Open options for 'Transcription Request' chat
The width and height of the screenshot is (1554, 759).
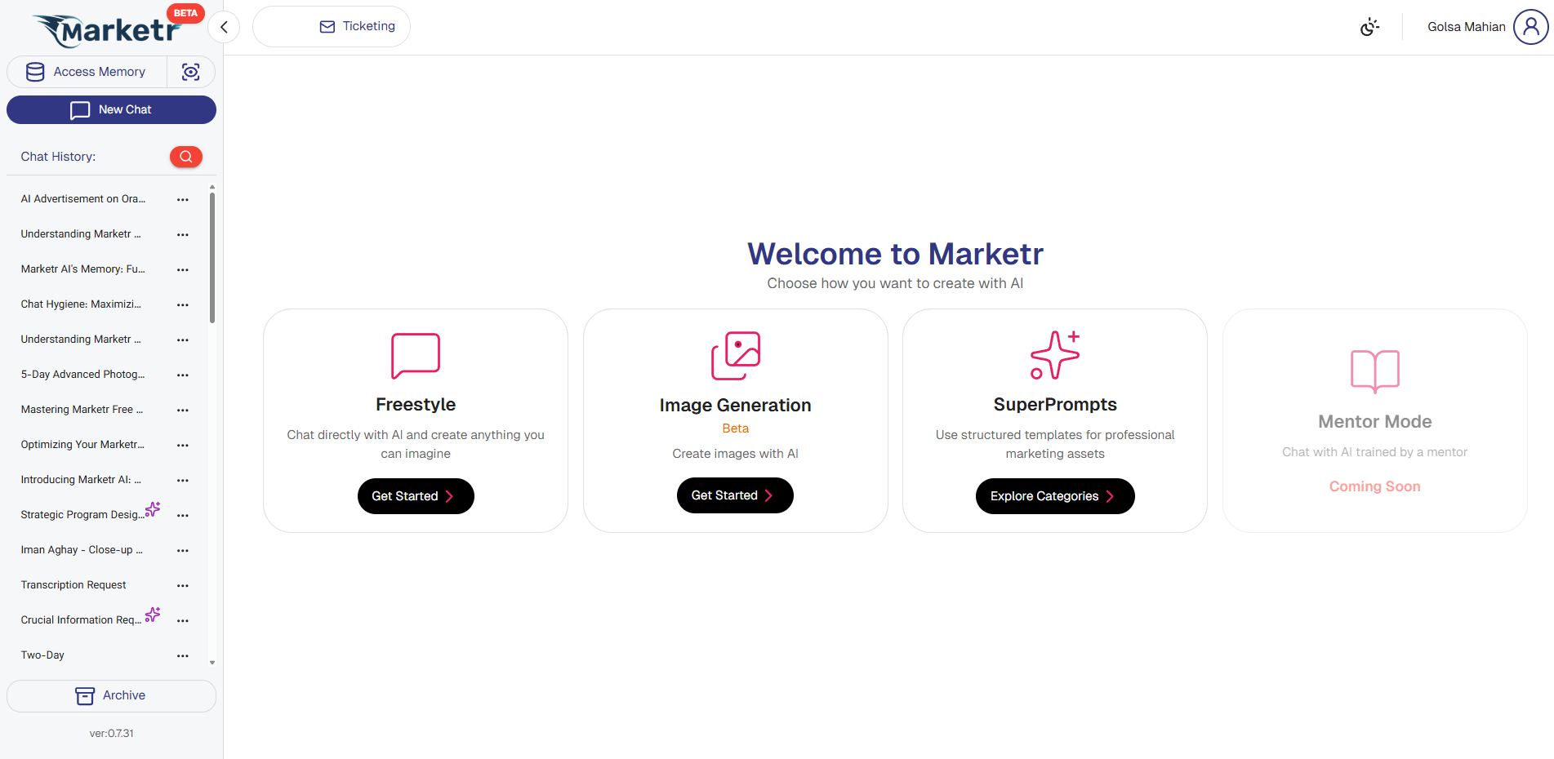click(x=183, y=586)
